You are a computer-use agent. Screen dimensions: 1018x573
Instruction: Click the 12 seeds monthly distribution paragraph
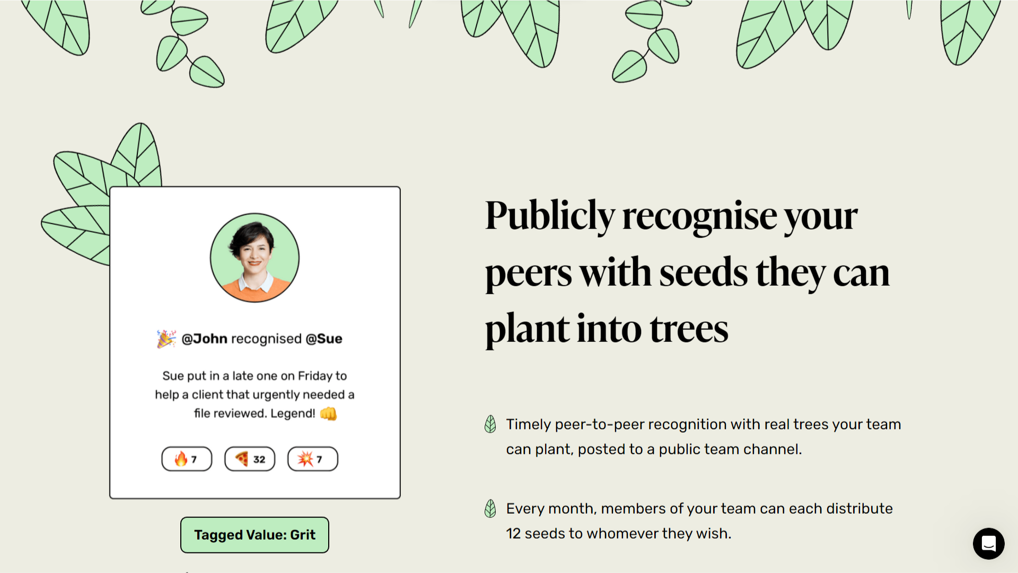(699, 521)
